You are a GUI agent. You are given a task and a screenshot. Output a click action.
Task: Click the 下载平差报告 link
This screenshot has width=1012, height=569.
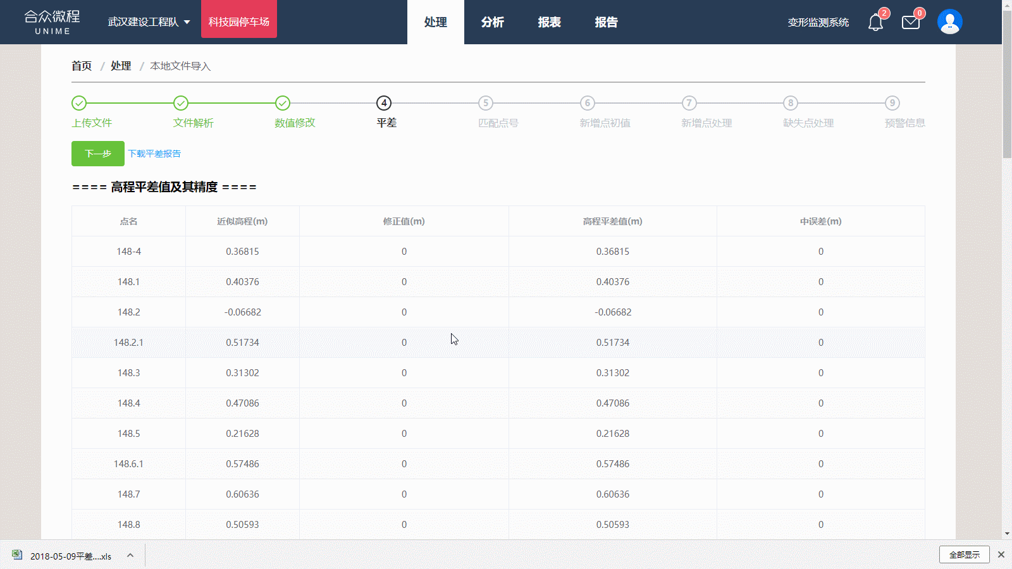click(x=154, y=154)
